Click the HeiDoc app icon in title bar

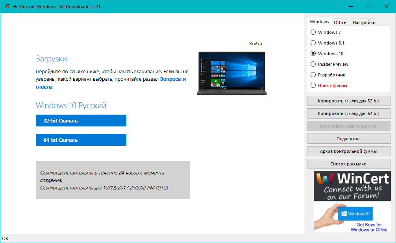[7, 6]
